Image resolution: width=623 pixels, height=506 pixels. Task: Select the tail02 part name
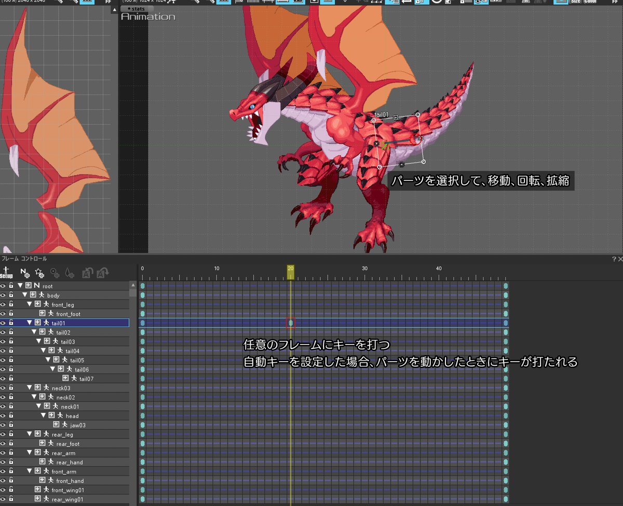tap(63, 332)
